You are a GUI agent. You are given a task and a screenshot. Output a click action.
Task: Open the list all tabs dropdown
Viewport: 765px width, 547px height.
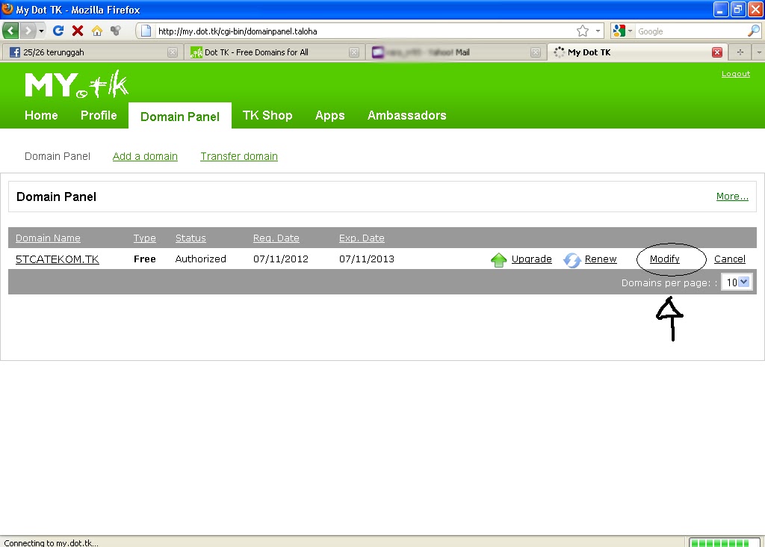click(x=759, y=52)
